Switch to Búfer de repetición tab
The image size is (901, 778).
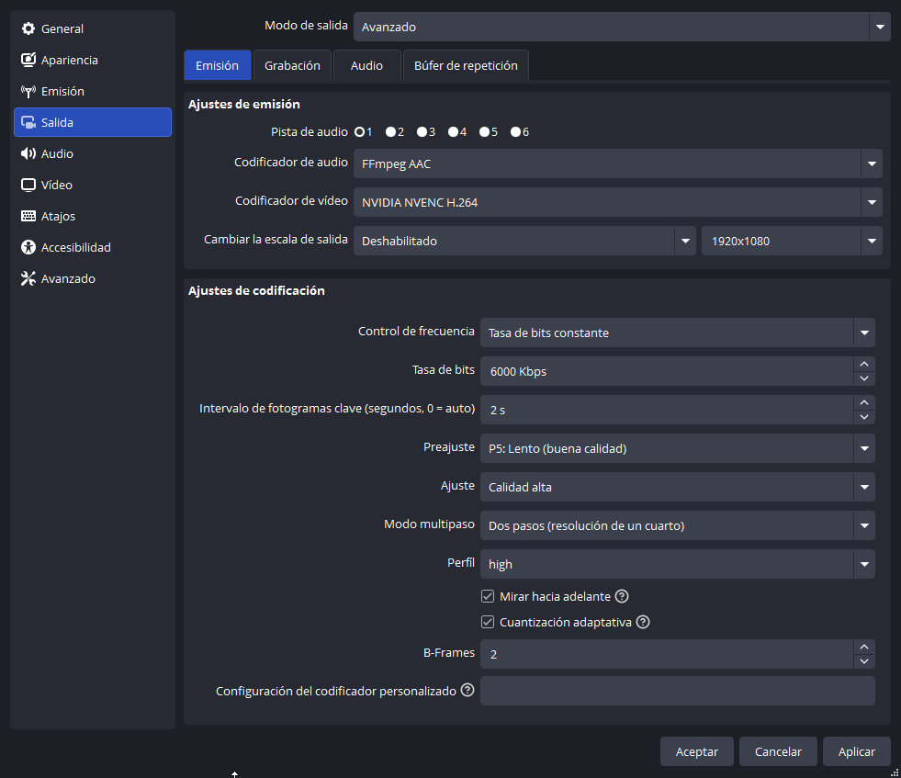tap(466, 65)
